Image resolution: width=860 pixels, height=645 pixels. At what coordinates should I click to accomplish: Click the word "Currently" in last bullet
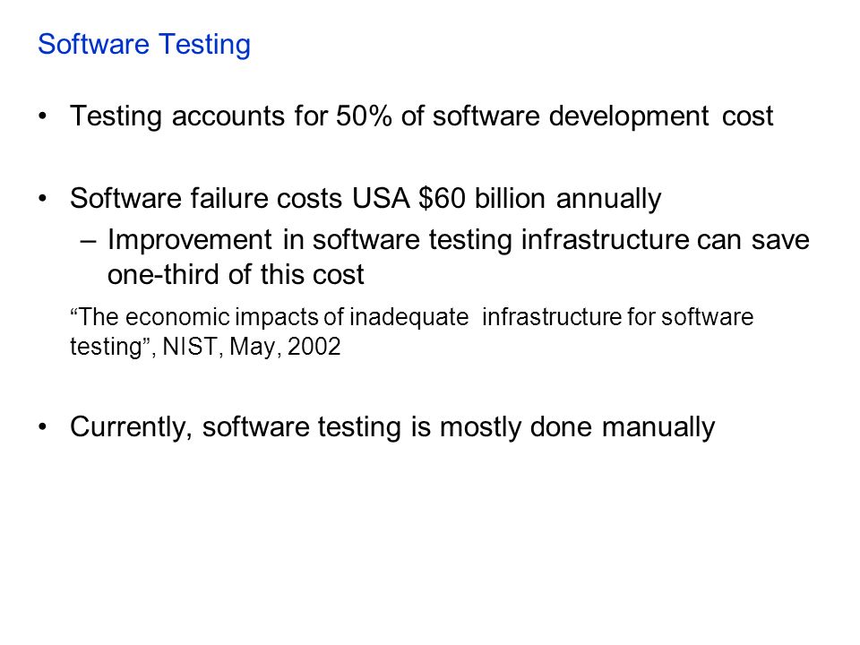tap(131, 428)
